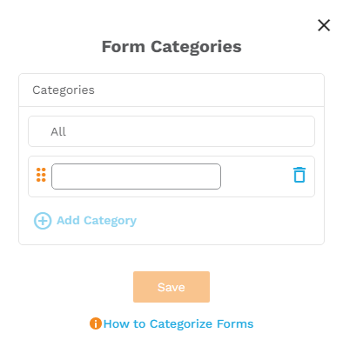Delete the category with trash icon
343x353 pixels.
coord(299,175)
